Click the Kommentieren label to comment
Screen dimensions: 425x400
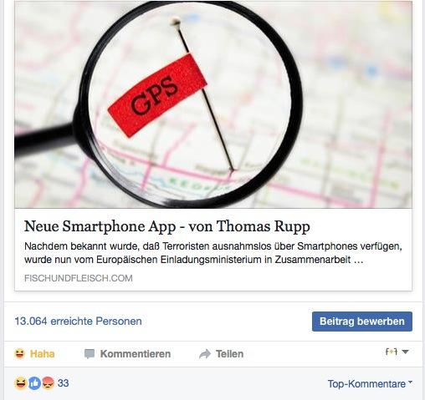pos(136,354)
